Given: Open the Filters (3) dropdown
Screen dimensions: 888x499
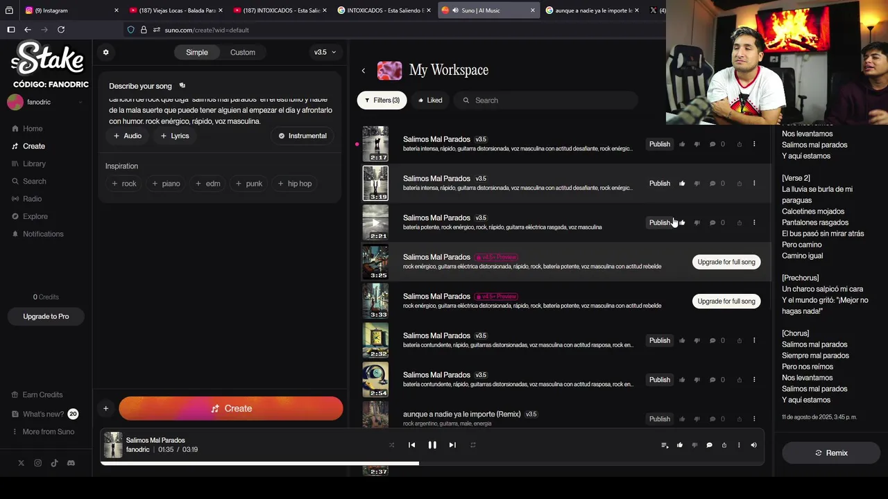Looking at the screenshot, I should (382, 100).
